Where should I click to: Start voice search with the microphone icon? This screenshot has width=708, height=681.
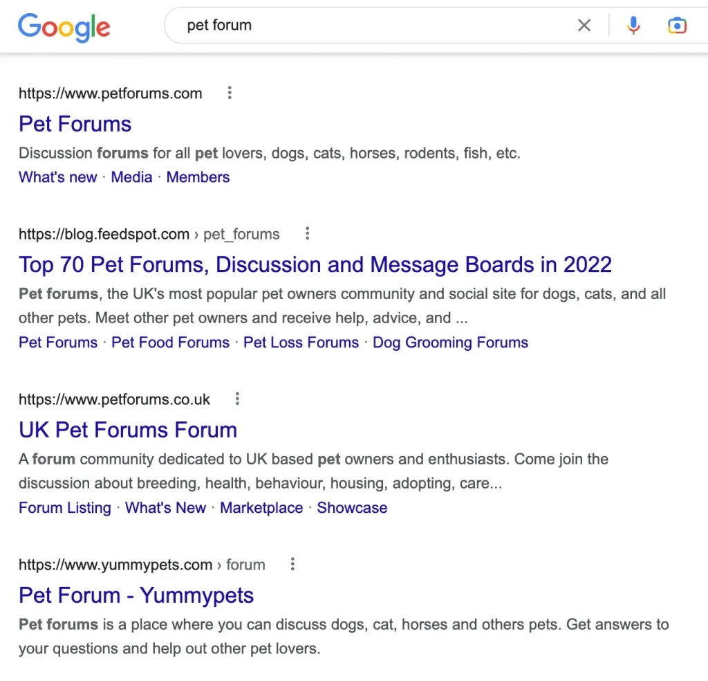[x=633, y=26]
